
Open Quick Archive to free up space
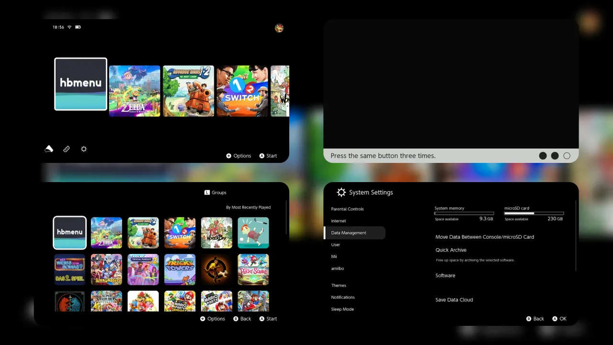click(x=451, y=250)
